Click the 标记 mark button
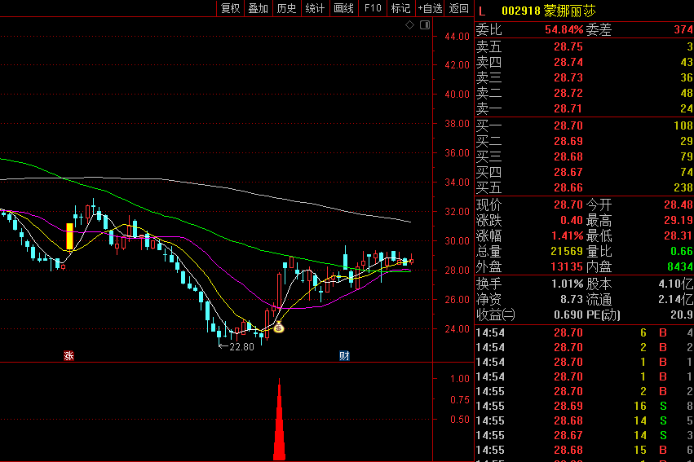Viewport: 694px width, 462px height. tap(401, 8)
